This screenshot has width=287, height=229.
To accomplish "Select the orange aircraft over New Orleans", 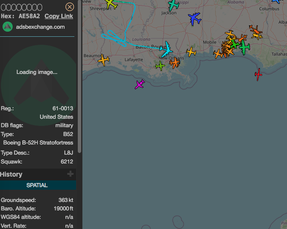I will (x=175, y=63).
